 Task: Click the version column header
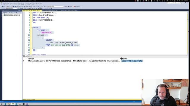point(31,59)
